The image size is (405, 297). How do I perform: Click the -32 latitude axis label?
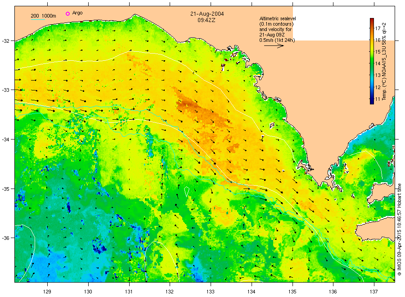[5, 41]
